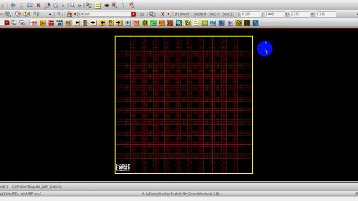Image resolution: width=358 pixels, height=201 pixels.
Task: Click the yellow right arrow icon
Action: point(119,23)
